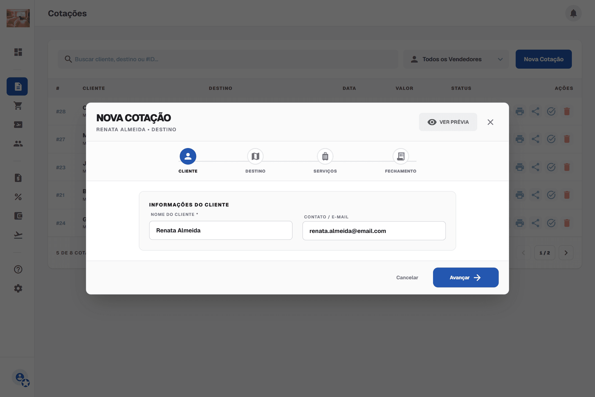Click the search quotes field

point(228,59)
